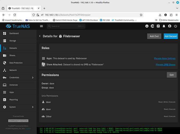This screenshot has width=180, height=134.
Task: Toggle the sidebar with hamburger icon
Action: (41, 26)
